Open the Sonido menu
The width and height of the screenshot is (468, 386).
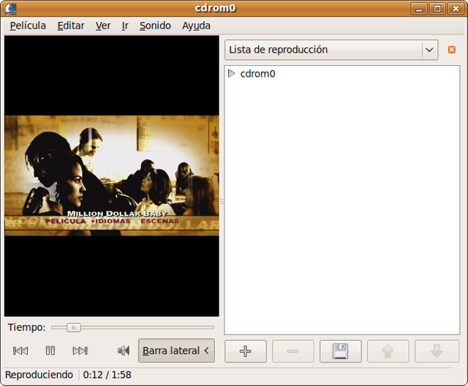[x=155, y=26]
